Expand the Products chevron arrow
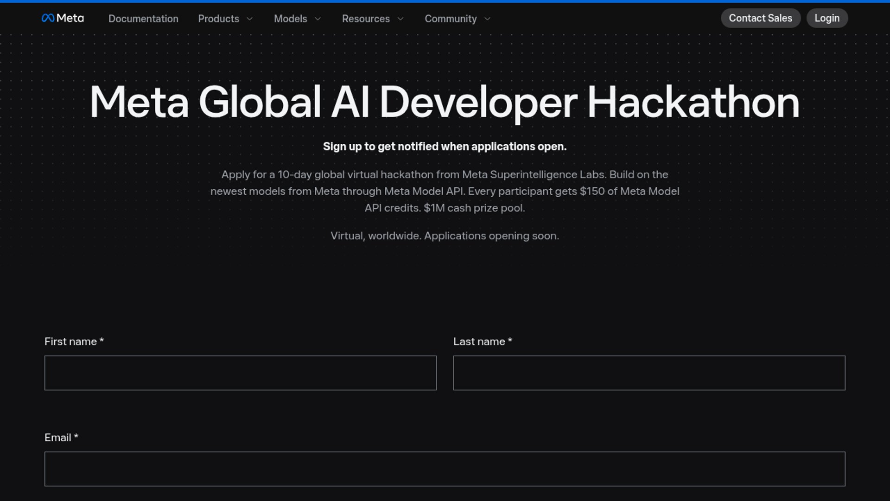 (x=249, y=19)
